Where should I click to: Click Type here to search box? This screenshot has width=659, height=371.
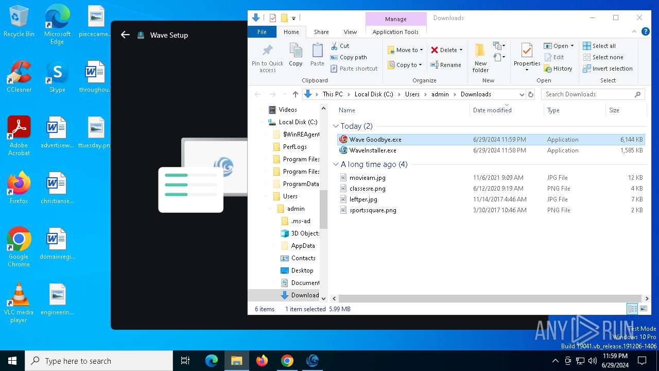tap(99, 361)
